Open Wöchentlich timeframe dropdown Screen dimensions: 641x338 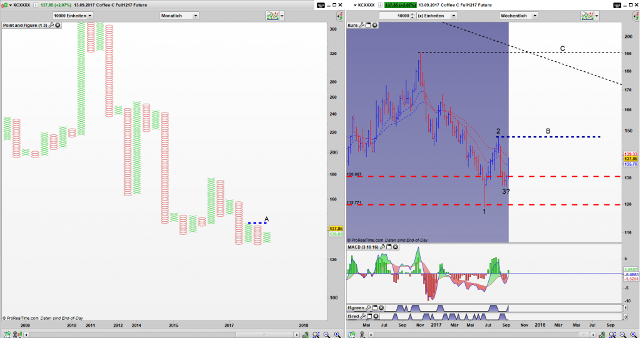click(518, 16)
